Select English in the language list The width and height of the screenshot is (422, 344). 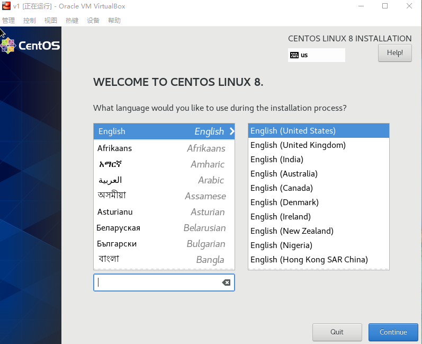tap(164, 131)
